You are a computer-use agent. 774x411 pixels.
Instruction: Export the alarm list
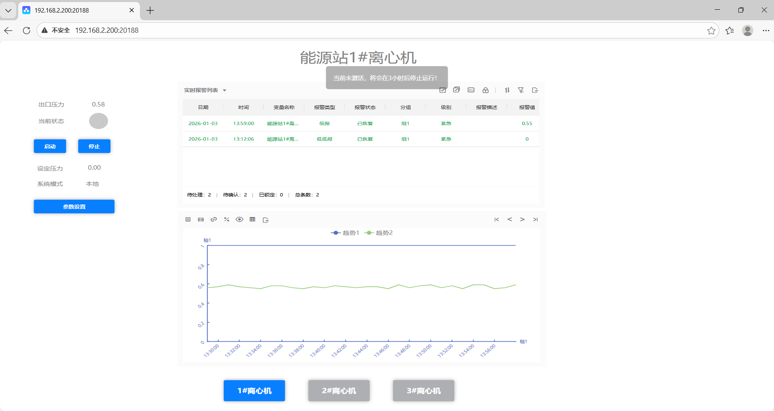pos(535,90)
